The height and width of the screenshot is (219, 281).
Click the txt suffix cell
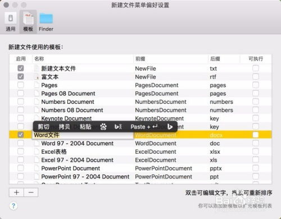[213, 69]
